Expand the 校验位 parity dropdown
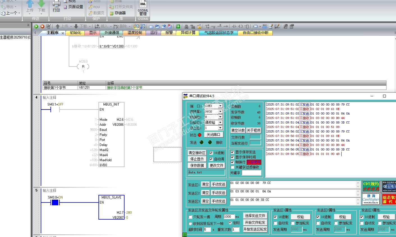 coord(220,122)
